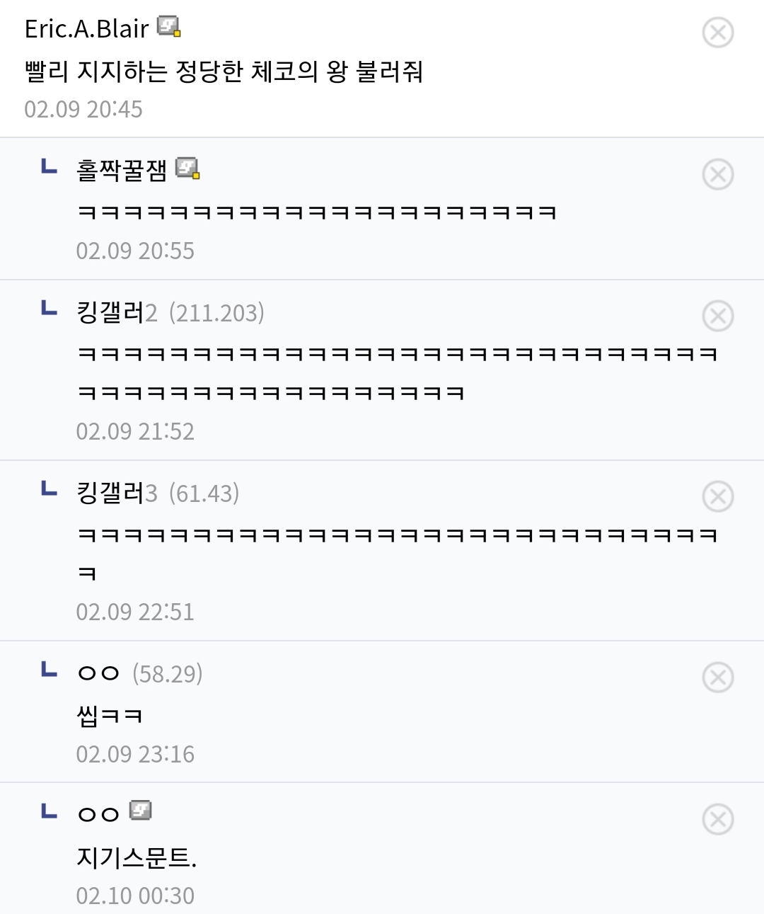The image size is (764, 914).
Task: Click the 킹갤러3 nickname
Action: [117, 493]
